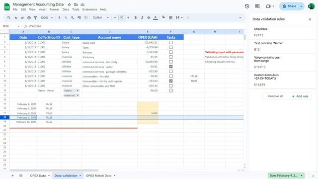The image size is (318, 179).
Task: Close the Data validation rules panel
Action: click(x=310, y=19)
